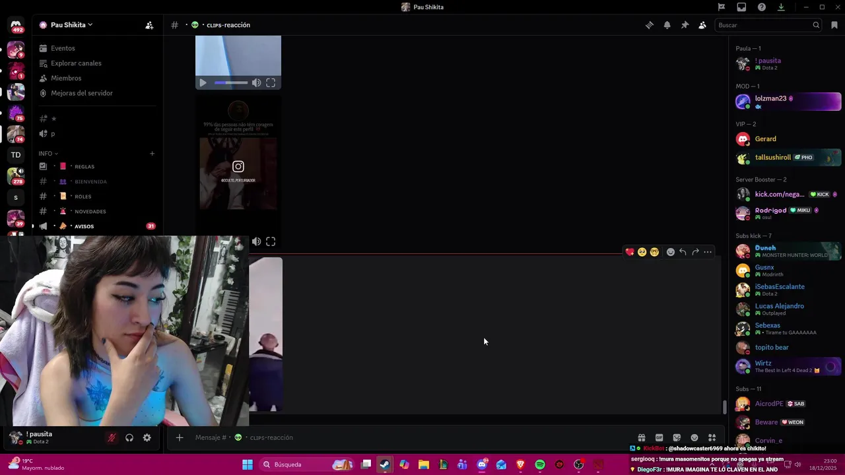845x475 pixels.
Task: Collapse the INFO channel category
Action: tap(48, 154)
